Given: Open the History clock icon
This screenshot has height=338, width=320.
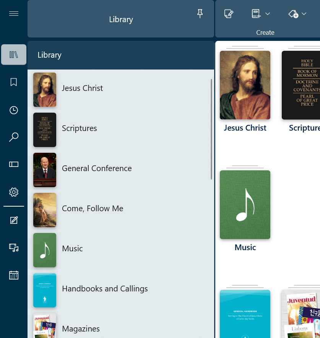Looking at the screenshot, I should [x=14, y=110].
